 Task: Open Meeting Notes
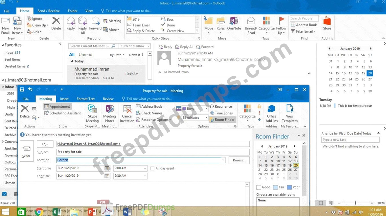109,113
